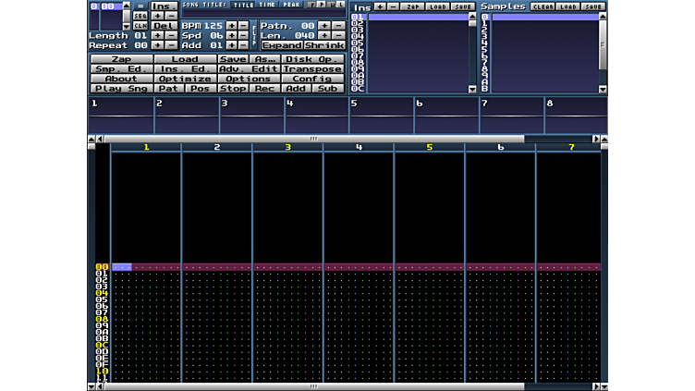Load an instrument file

click(438, 6)
